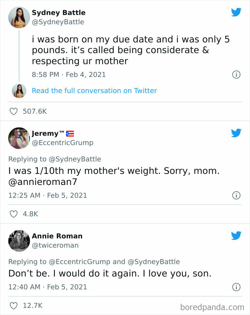The height and width of the screenshot is (315, 250).
Task: Click the @twiceroman handle
Action: point(55,245)
